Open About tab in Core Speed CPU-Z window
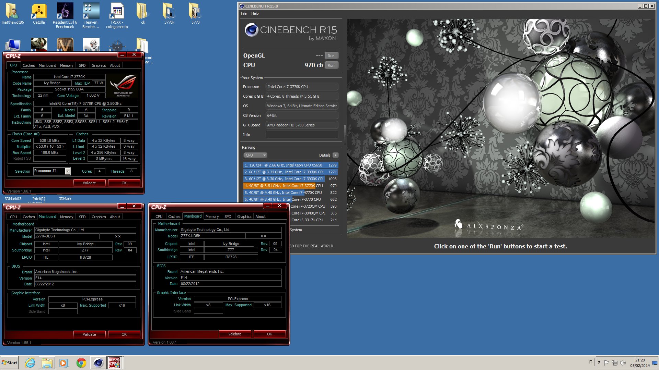Viewport: 659px width, 370px height. pyautogui.click(x=115, y=65)
